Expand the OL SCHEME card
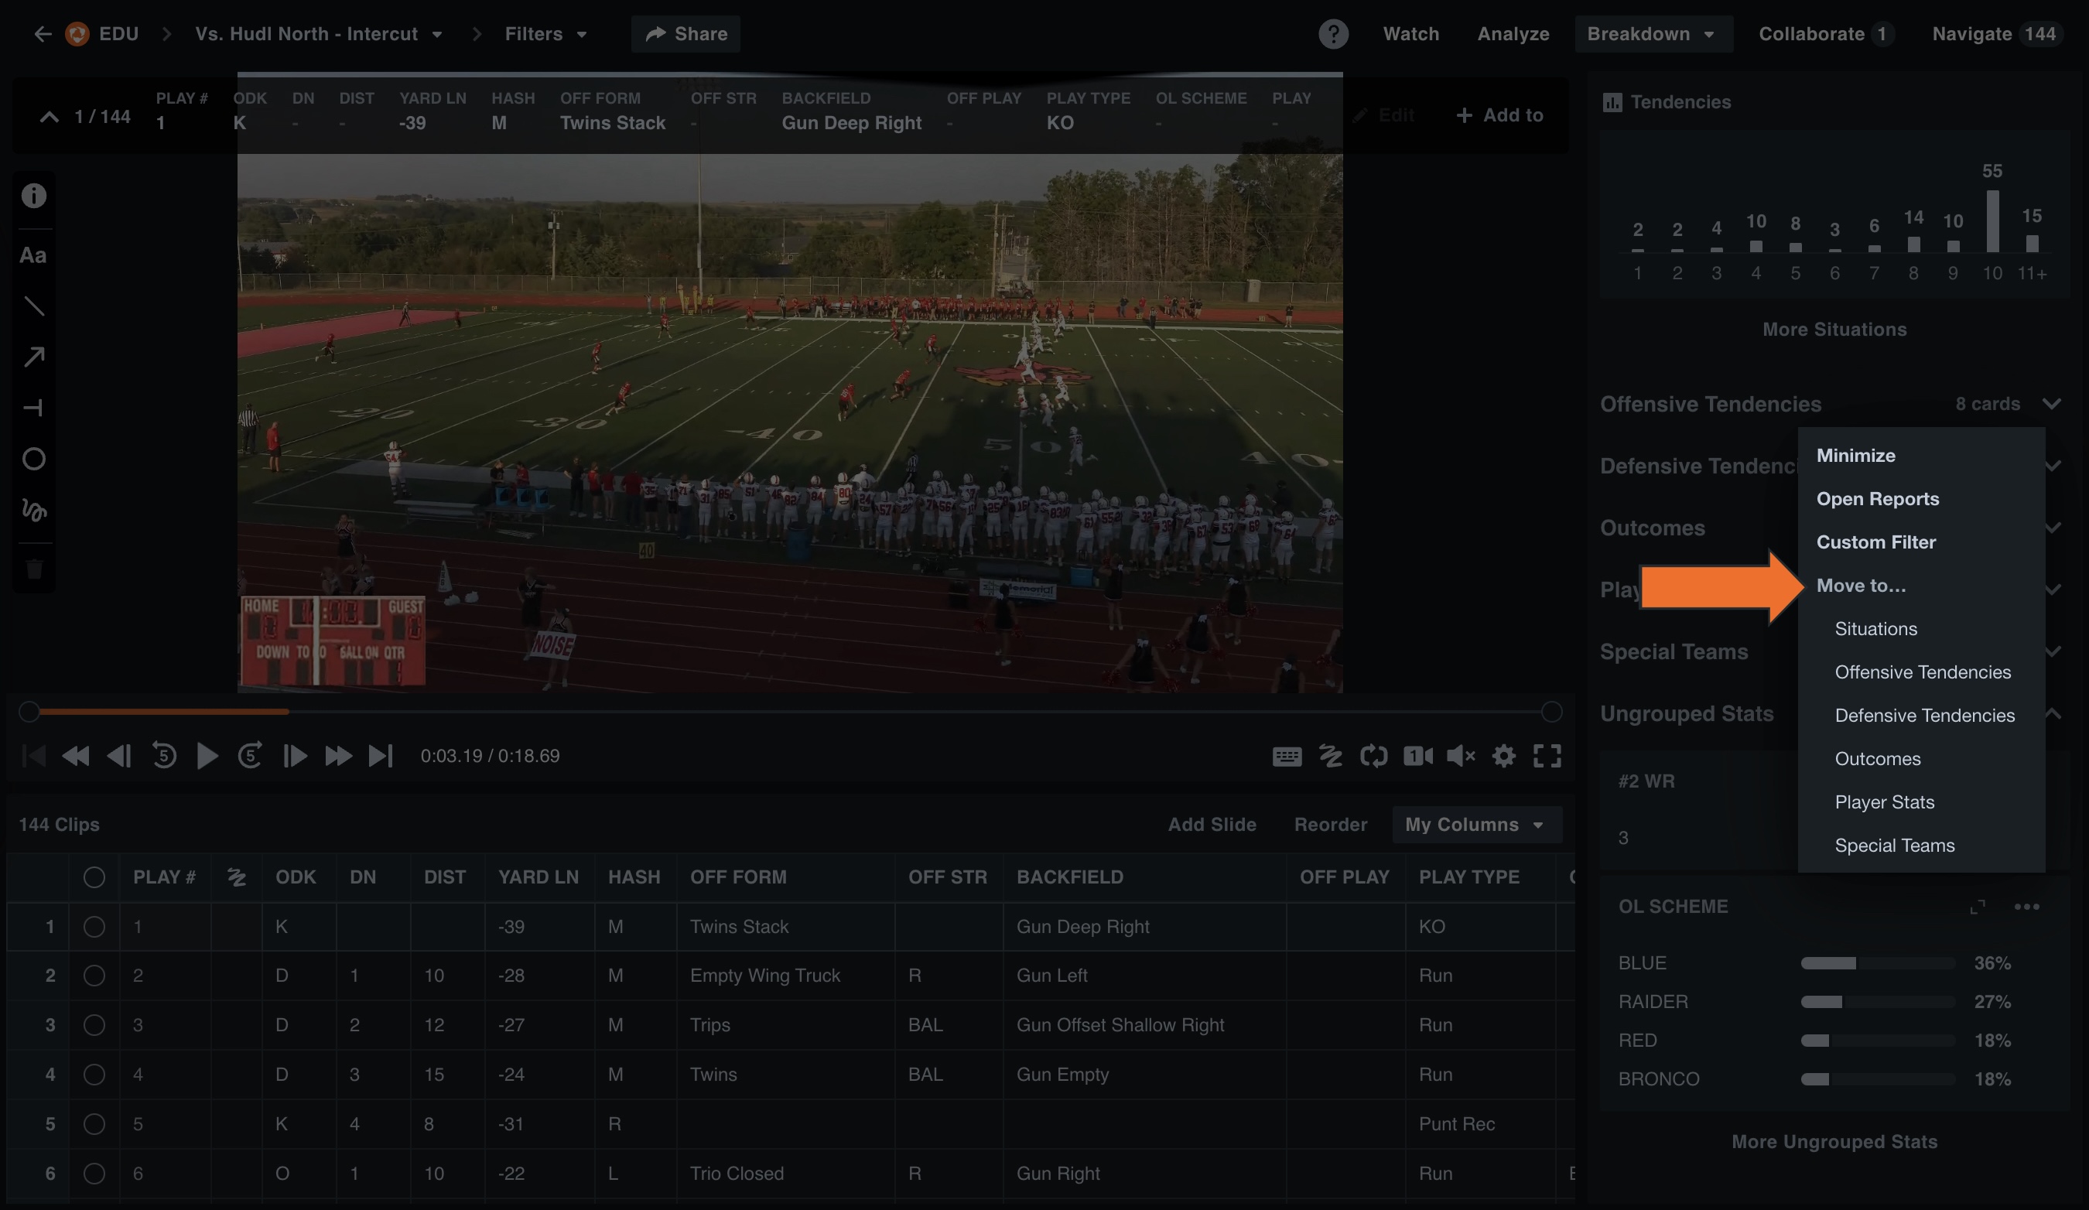 (1978, 907)
